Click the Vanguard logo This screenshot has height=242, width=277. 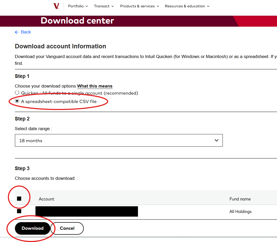point(56,6)
